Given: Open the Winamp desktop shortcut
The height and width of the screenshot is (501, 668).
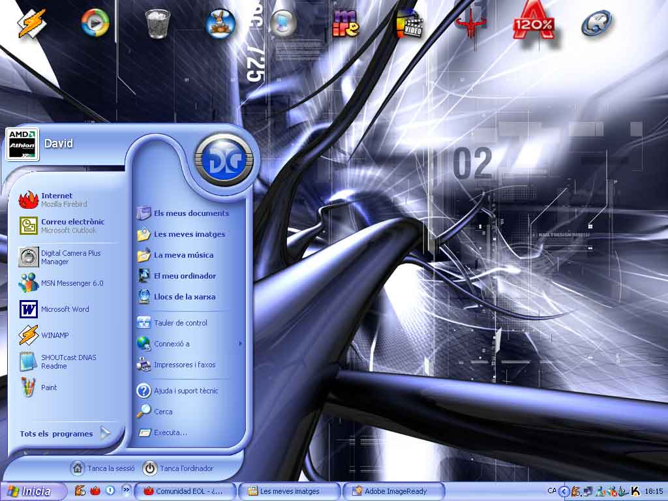Looking at the screenshot, I should click(31, 23).
